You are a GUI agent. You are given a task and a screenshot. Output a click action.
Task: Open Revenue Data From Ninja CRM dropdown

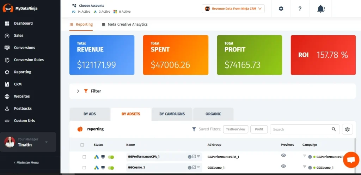[x=233, y=9]
